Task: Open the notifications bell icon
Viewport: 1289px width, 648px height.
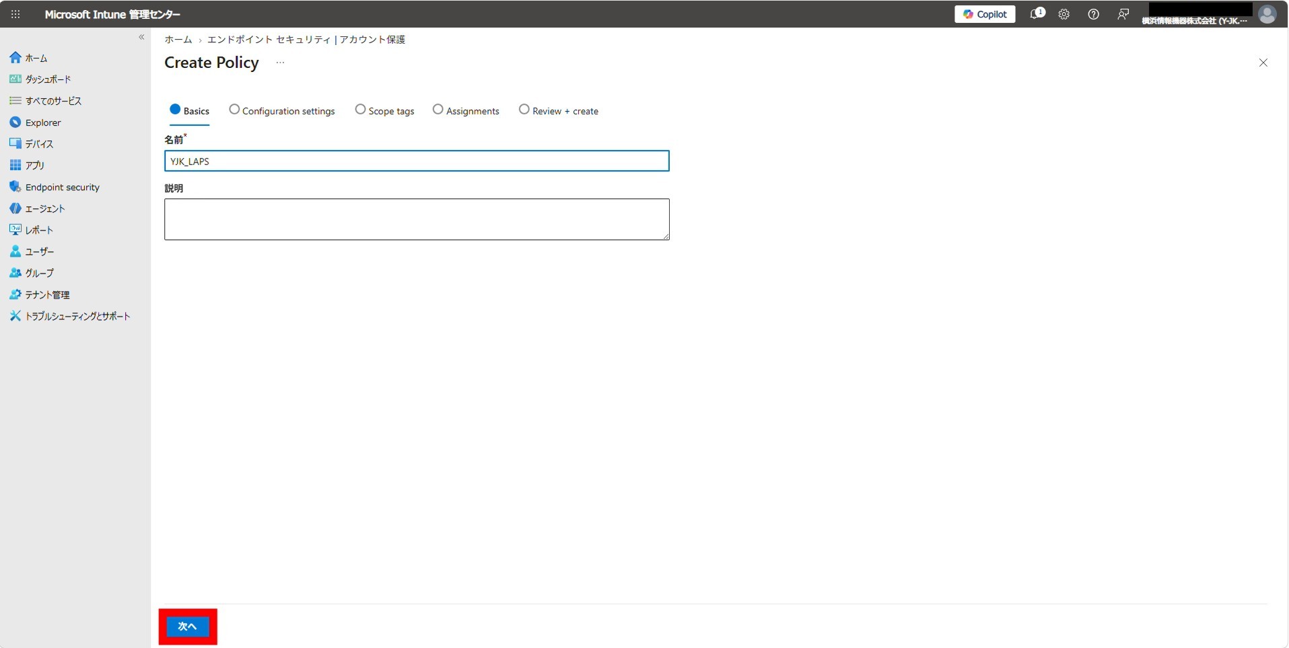Action: (x=1037, y=14)
